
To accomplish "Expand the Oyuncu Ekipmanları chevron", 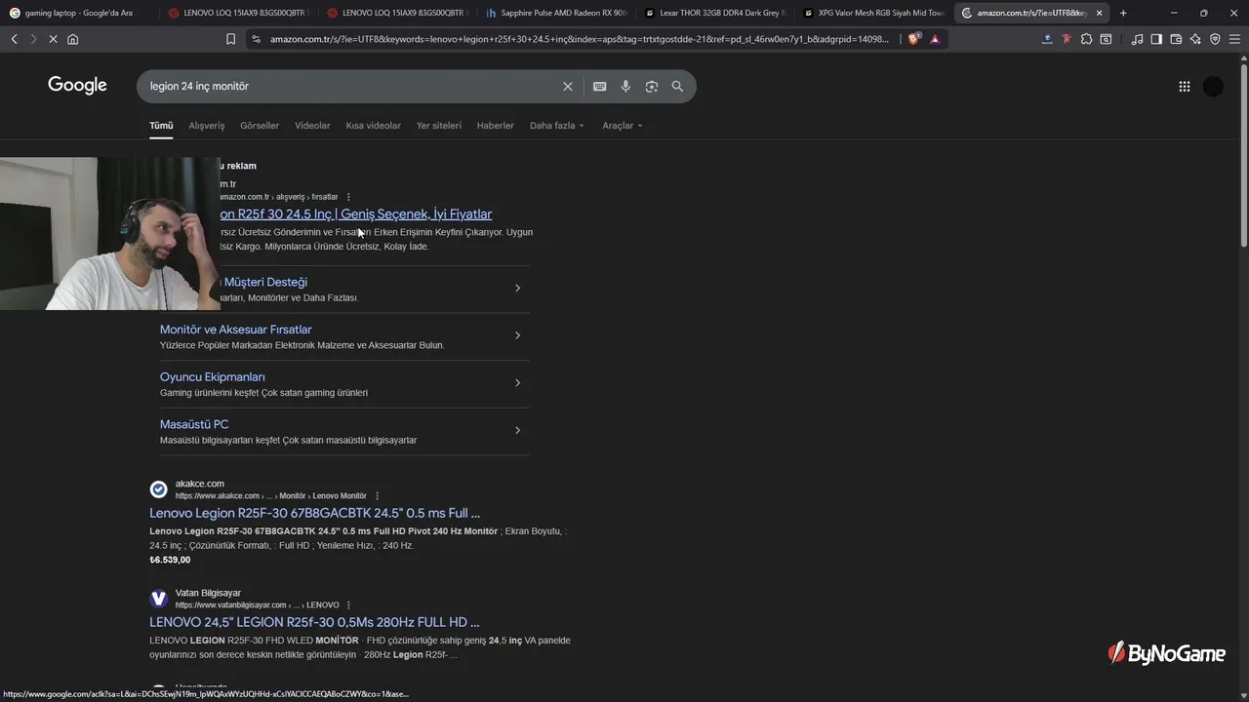I will 517,383.
